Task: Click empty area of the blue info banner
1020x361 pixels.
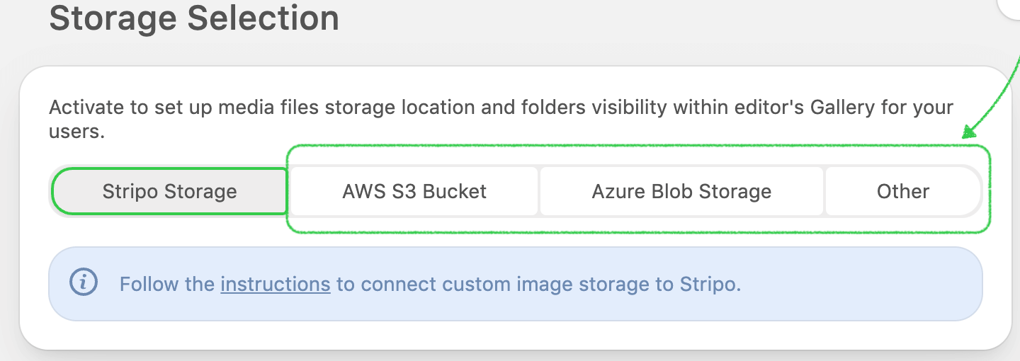Action: tap(864, 285)
